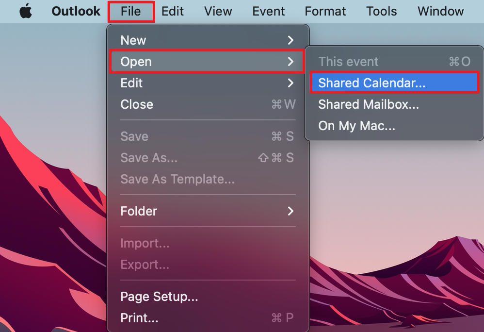Open the File menu
The image size is (484, 332).
tap(131, 11)
